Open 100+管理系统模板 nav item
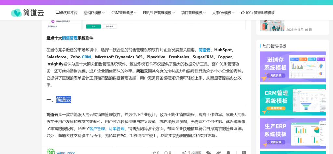Image resolution: width=333 pixels, height=154 pixels. point(258,13)
